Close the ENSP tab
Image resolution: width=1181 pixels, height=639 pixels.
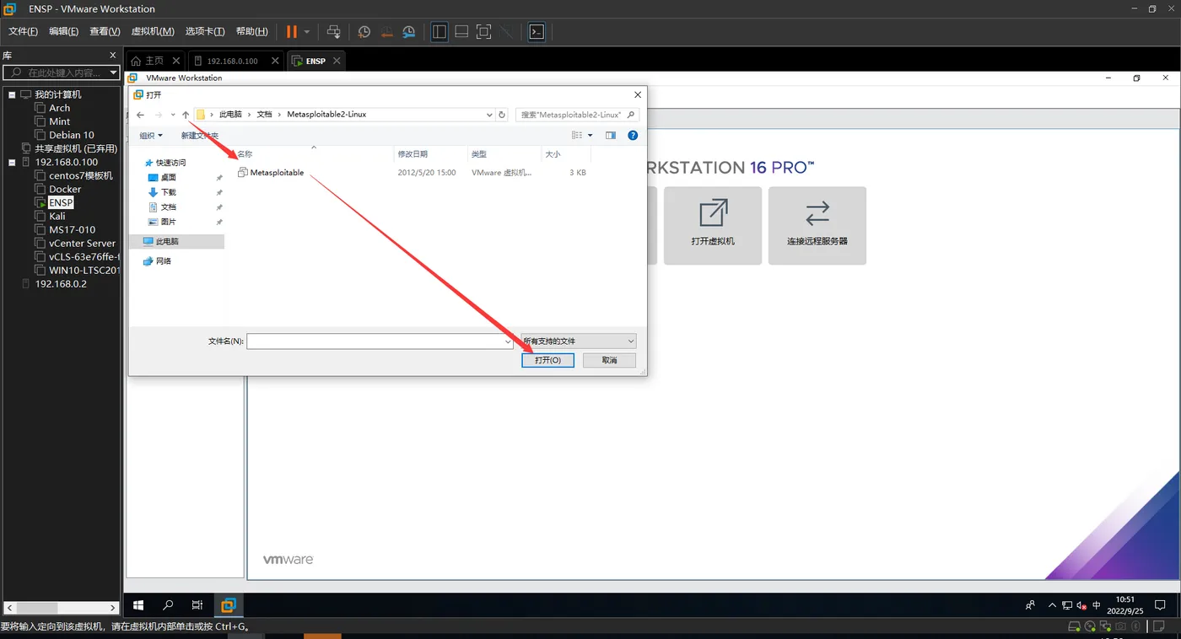coord(337,61)
